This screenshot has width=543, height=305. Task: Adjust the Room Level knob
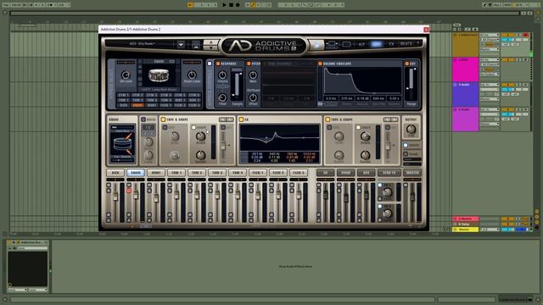coord(192,75)
